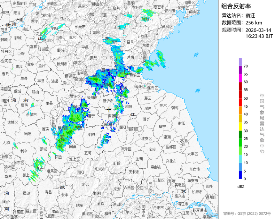The height and width of the screenshot is (219, 275).
Task: Click the legend value 70
Action: click(246, 66)
